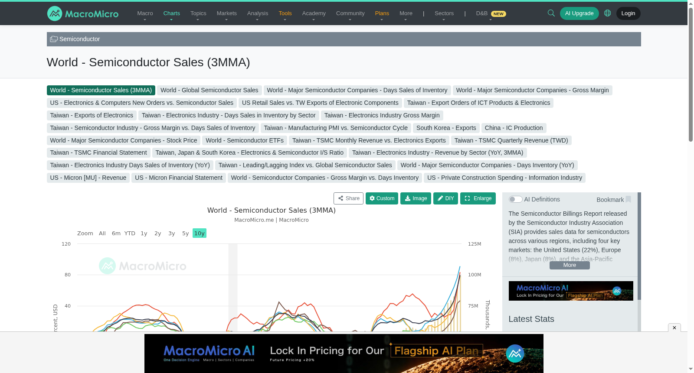
Task: Open China - IC Production chart
Action: (x=514, y=128)
